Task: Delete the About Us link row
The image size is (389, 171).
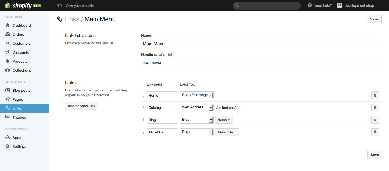Action: pyautogui.click(x=375, y=132)
